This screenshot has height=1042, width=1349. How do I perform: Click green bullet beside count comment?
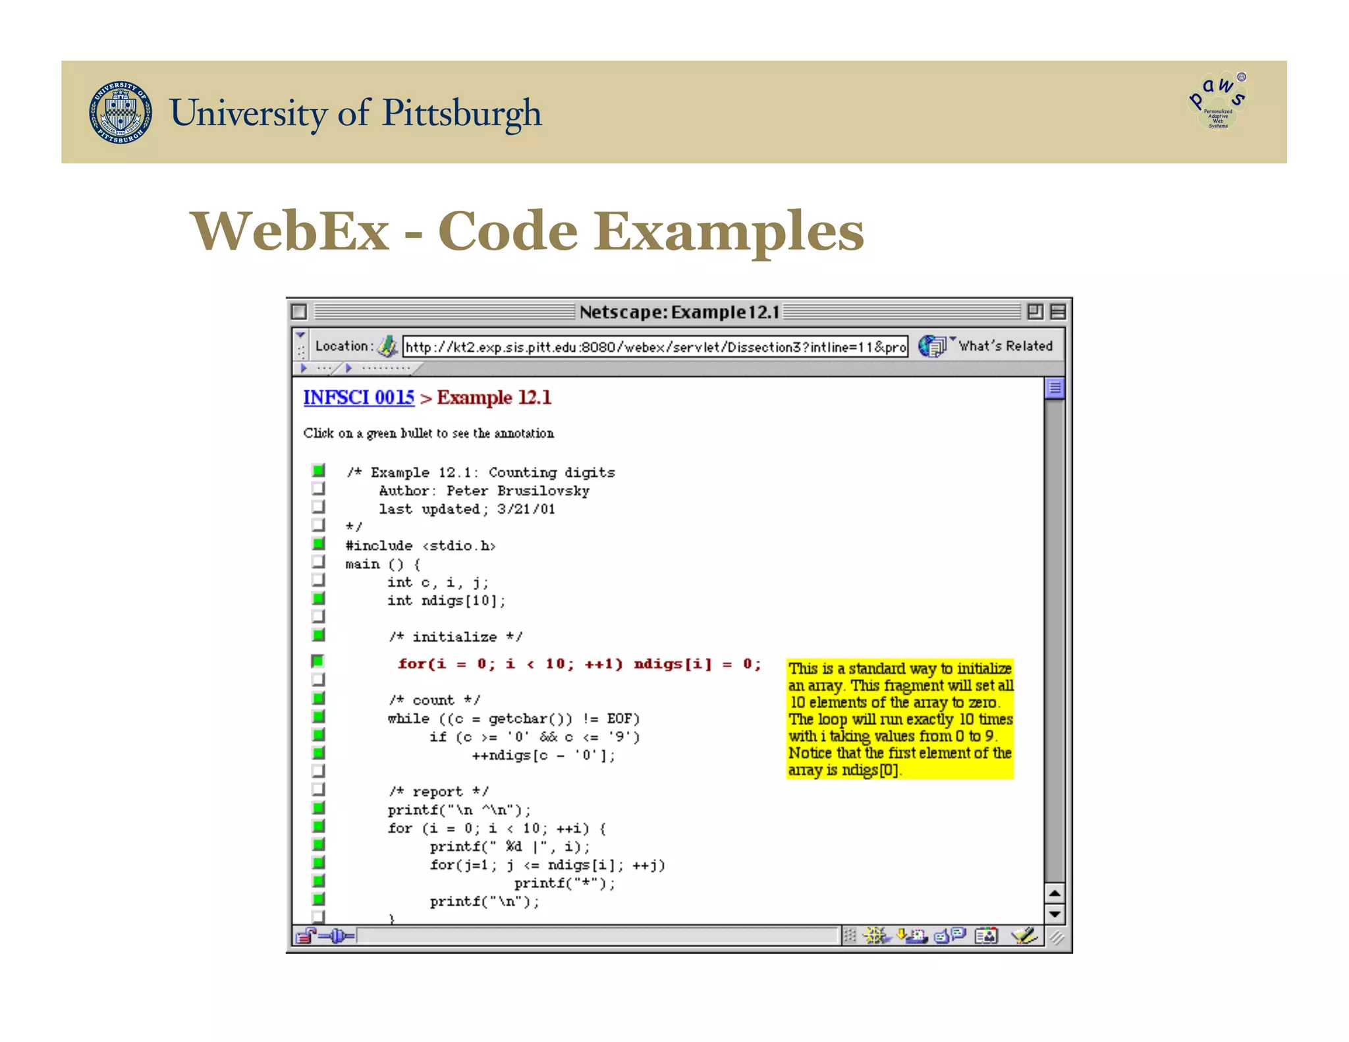319,698
